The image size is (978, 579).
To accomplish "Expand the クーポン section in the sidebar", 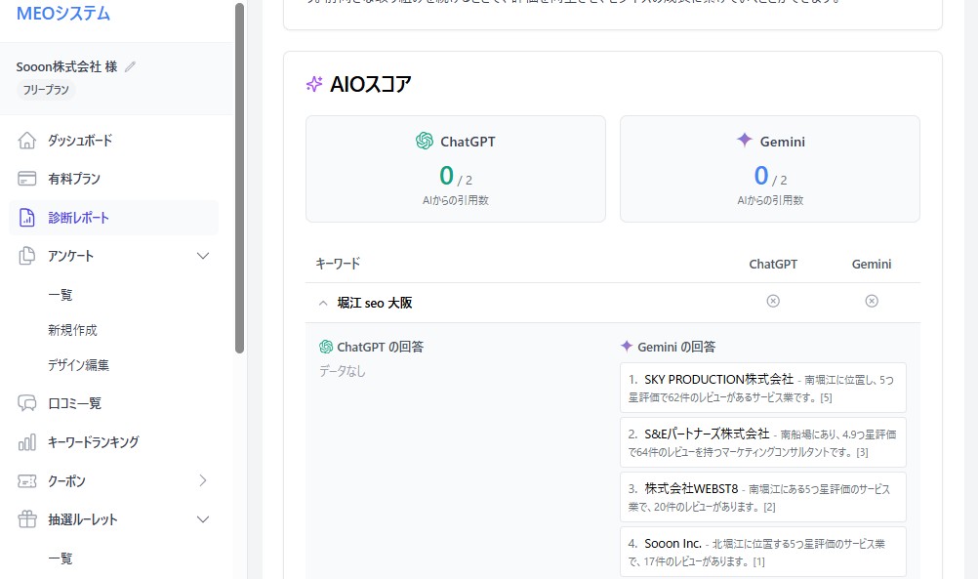I will click(203, 480).
